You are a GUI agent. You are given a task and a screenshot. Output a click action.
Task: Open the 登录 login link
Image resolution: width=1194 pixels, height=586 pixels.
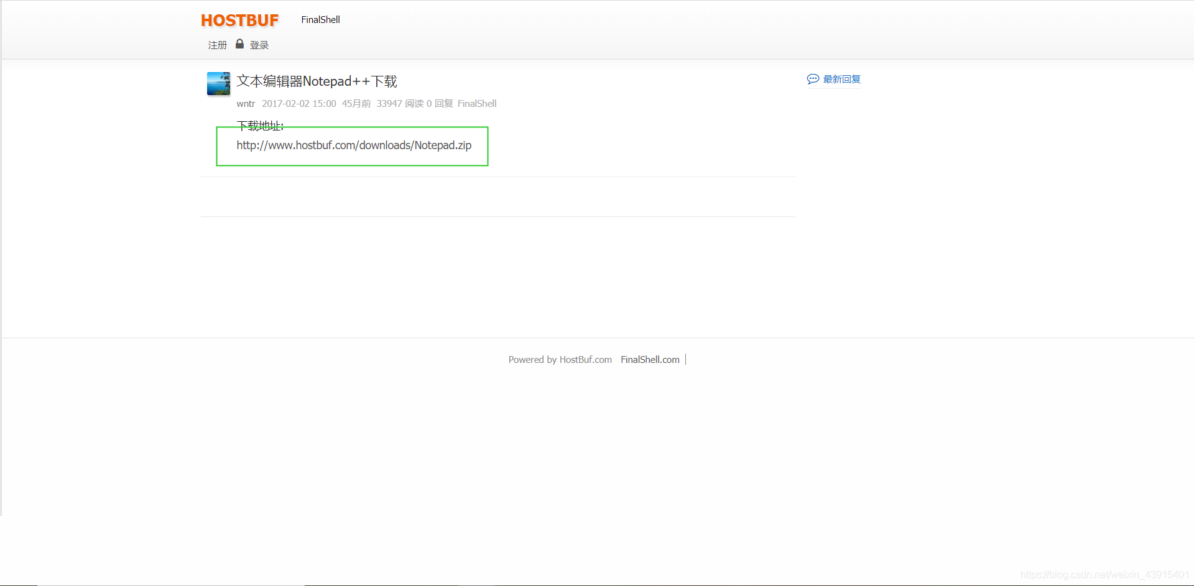click(259, 45)
